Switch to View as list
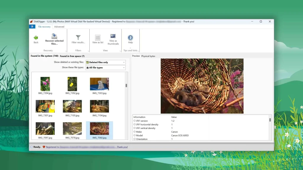This screenshot has width=303, height=170. tap(98, 37)
